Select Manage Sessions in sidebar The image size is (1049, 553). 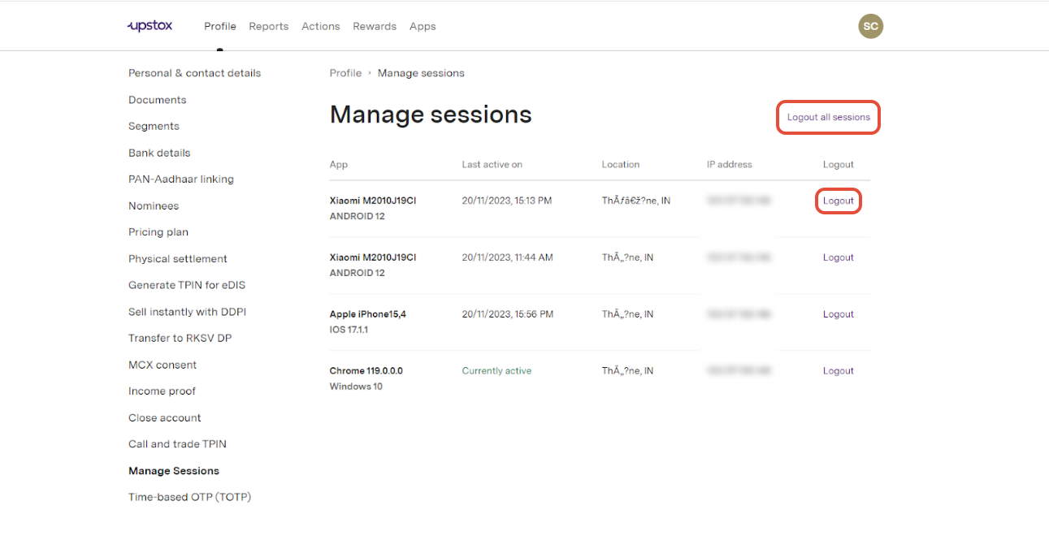pyautogui.click(x=174, y=471)
